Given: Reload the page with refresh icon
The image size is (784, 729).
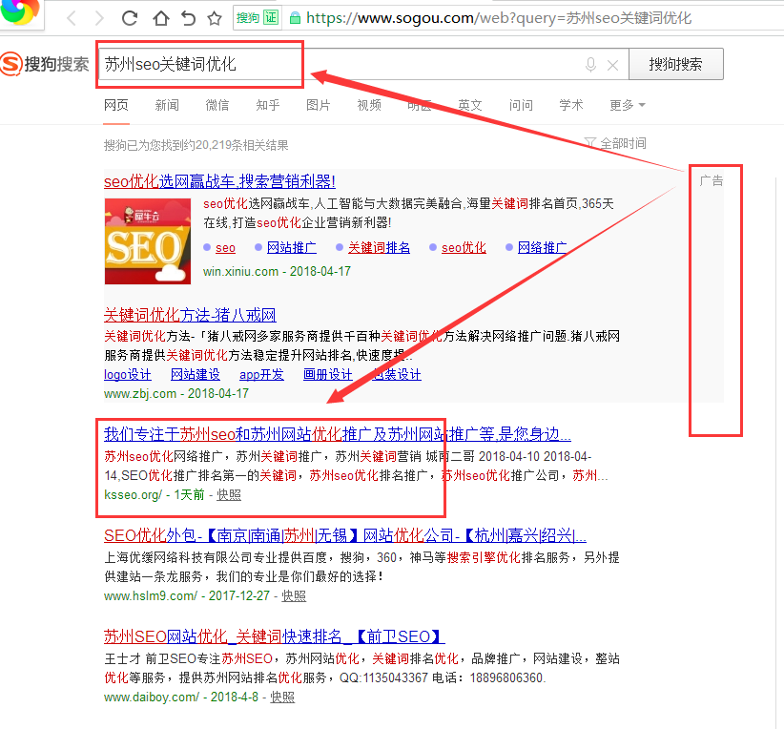Looking at the screenshot, I should (130, 18).
